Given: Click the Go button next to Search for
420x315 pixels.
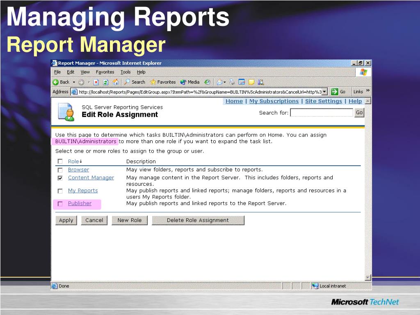Looking at the screenshot, I should coord(359,112).
